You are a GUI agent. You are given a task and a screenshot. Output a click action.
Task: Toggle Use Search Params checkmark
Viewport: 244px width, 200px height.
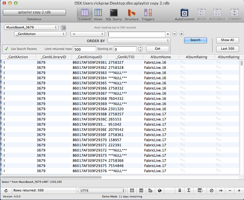[x=6, y=49]
